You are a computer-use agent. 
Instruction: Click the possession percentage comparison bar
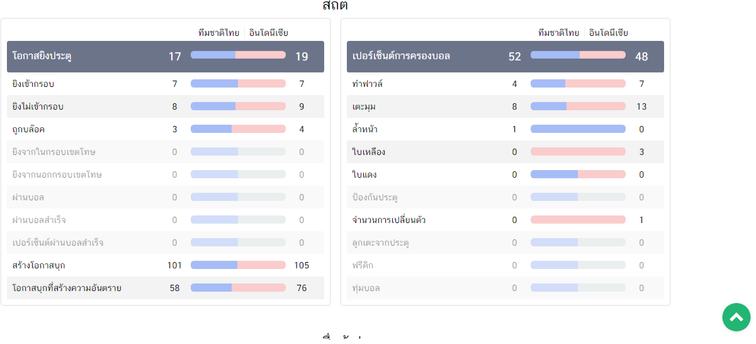coord(578,55)
